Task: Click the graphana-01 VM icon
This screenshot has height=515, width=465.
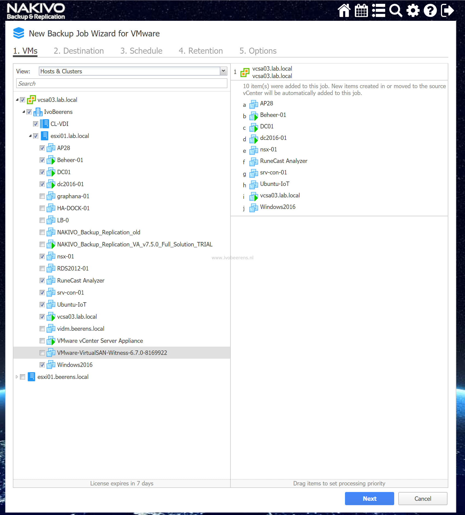Action: [51, 196]
